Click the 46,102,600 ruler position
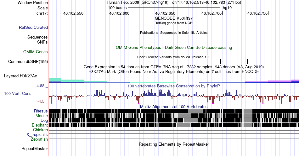299x156 pixels. [x=120, y=13]
